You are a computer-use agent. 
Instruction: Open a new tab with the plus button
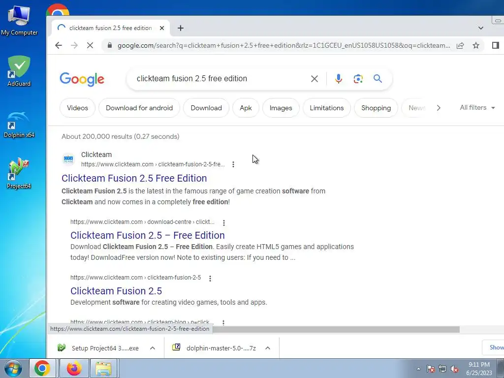coord(181,28)
